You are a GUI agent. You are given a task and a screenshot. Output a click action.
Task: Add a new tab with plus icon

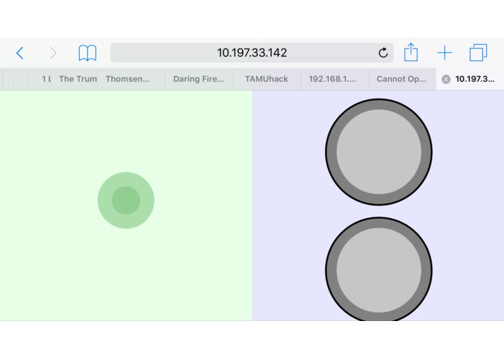pos(445,53)
